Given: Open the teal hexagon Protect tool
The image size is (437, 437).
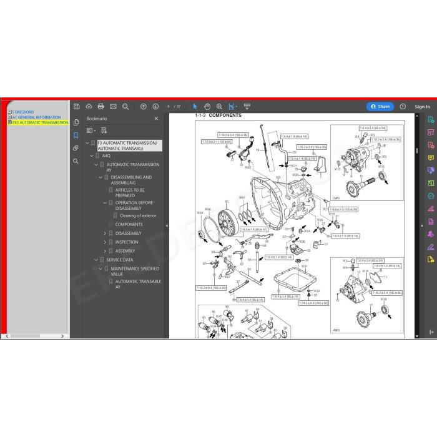Looking at the screenshot, I should (x=431, y=196).
